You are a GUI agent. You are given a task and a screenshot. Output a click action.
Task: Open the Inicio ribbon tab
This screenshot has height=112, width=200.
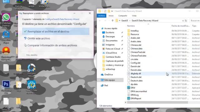(111, 16)
